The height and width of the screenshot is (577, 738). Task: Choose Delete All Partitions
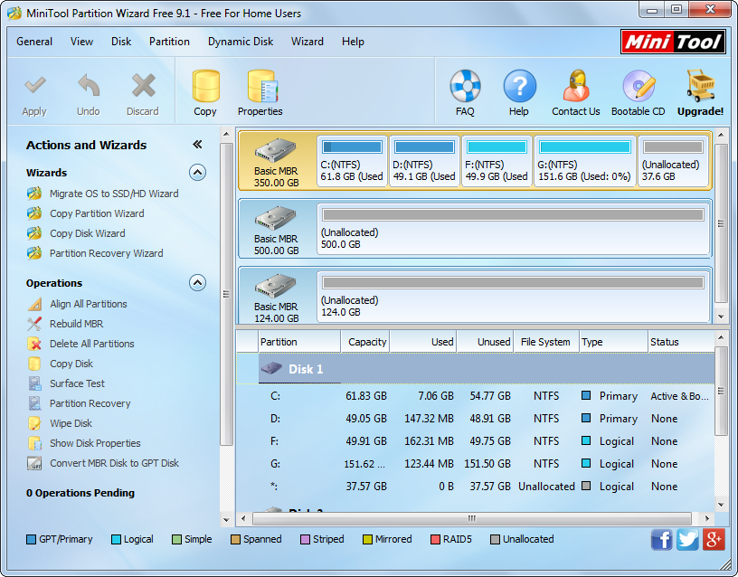91,344
